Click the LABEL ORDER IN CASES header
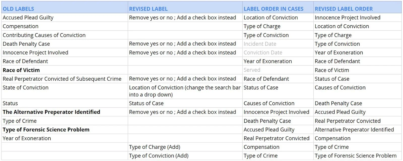Screen dimensions: 403x161 278,7
